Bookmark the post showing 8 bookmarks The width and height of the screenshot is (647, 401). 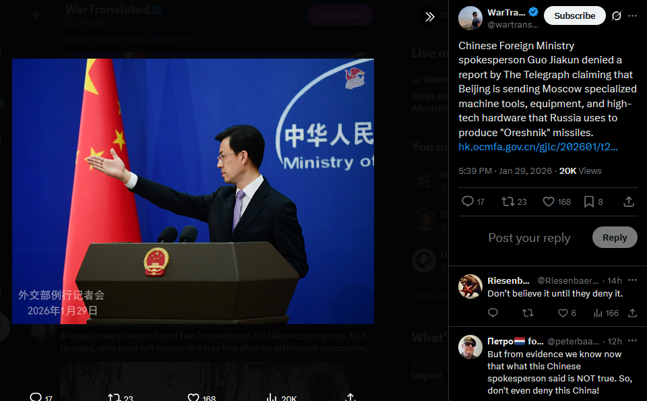[593, 202]
